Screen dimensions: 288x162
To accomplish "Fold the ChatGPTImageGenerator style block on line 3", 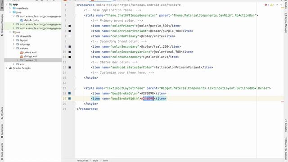I will [75, 15].
